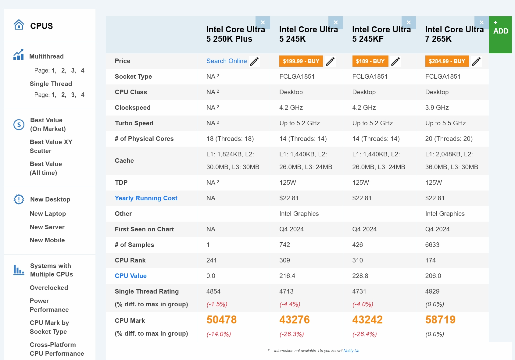Edit the price of Intel Core Ultra 5 245KF
Viewport: 515px width, 360px height.
(x=395, y=61)
